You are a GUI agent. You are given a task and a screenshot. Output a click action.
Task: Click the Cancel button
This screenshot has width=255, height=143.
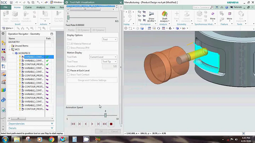pyautogui.click(x=114, y=131)
